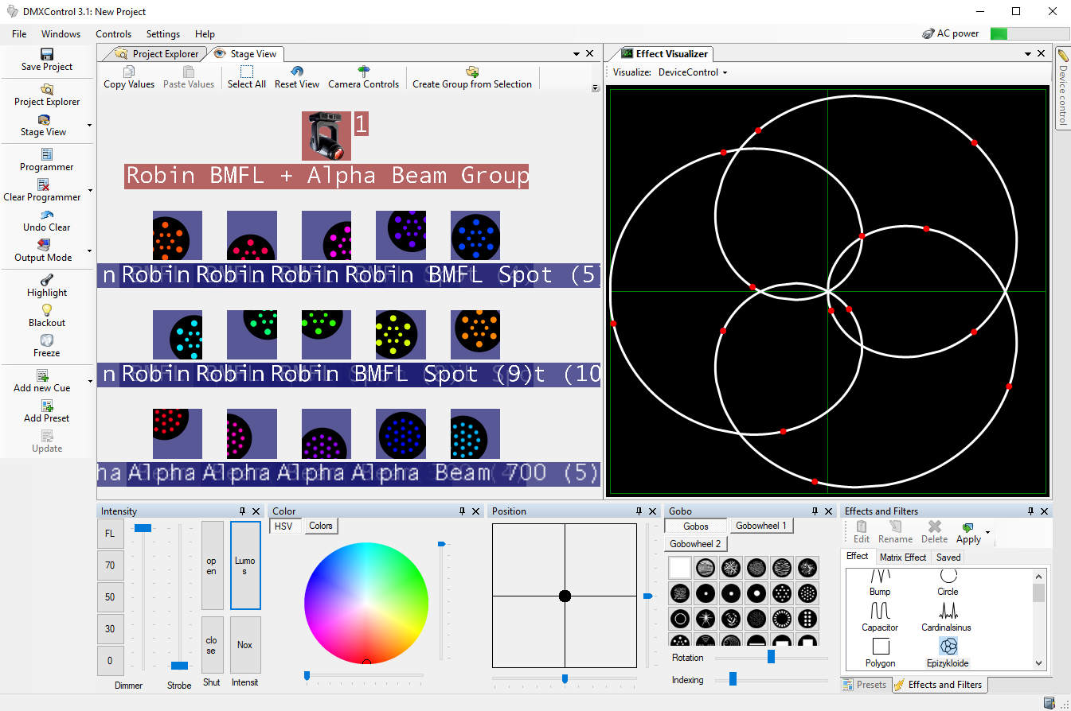Open the File menu
This screenshot has height=711, width=1071.
[19, 34]
